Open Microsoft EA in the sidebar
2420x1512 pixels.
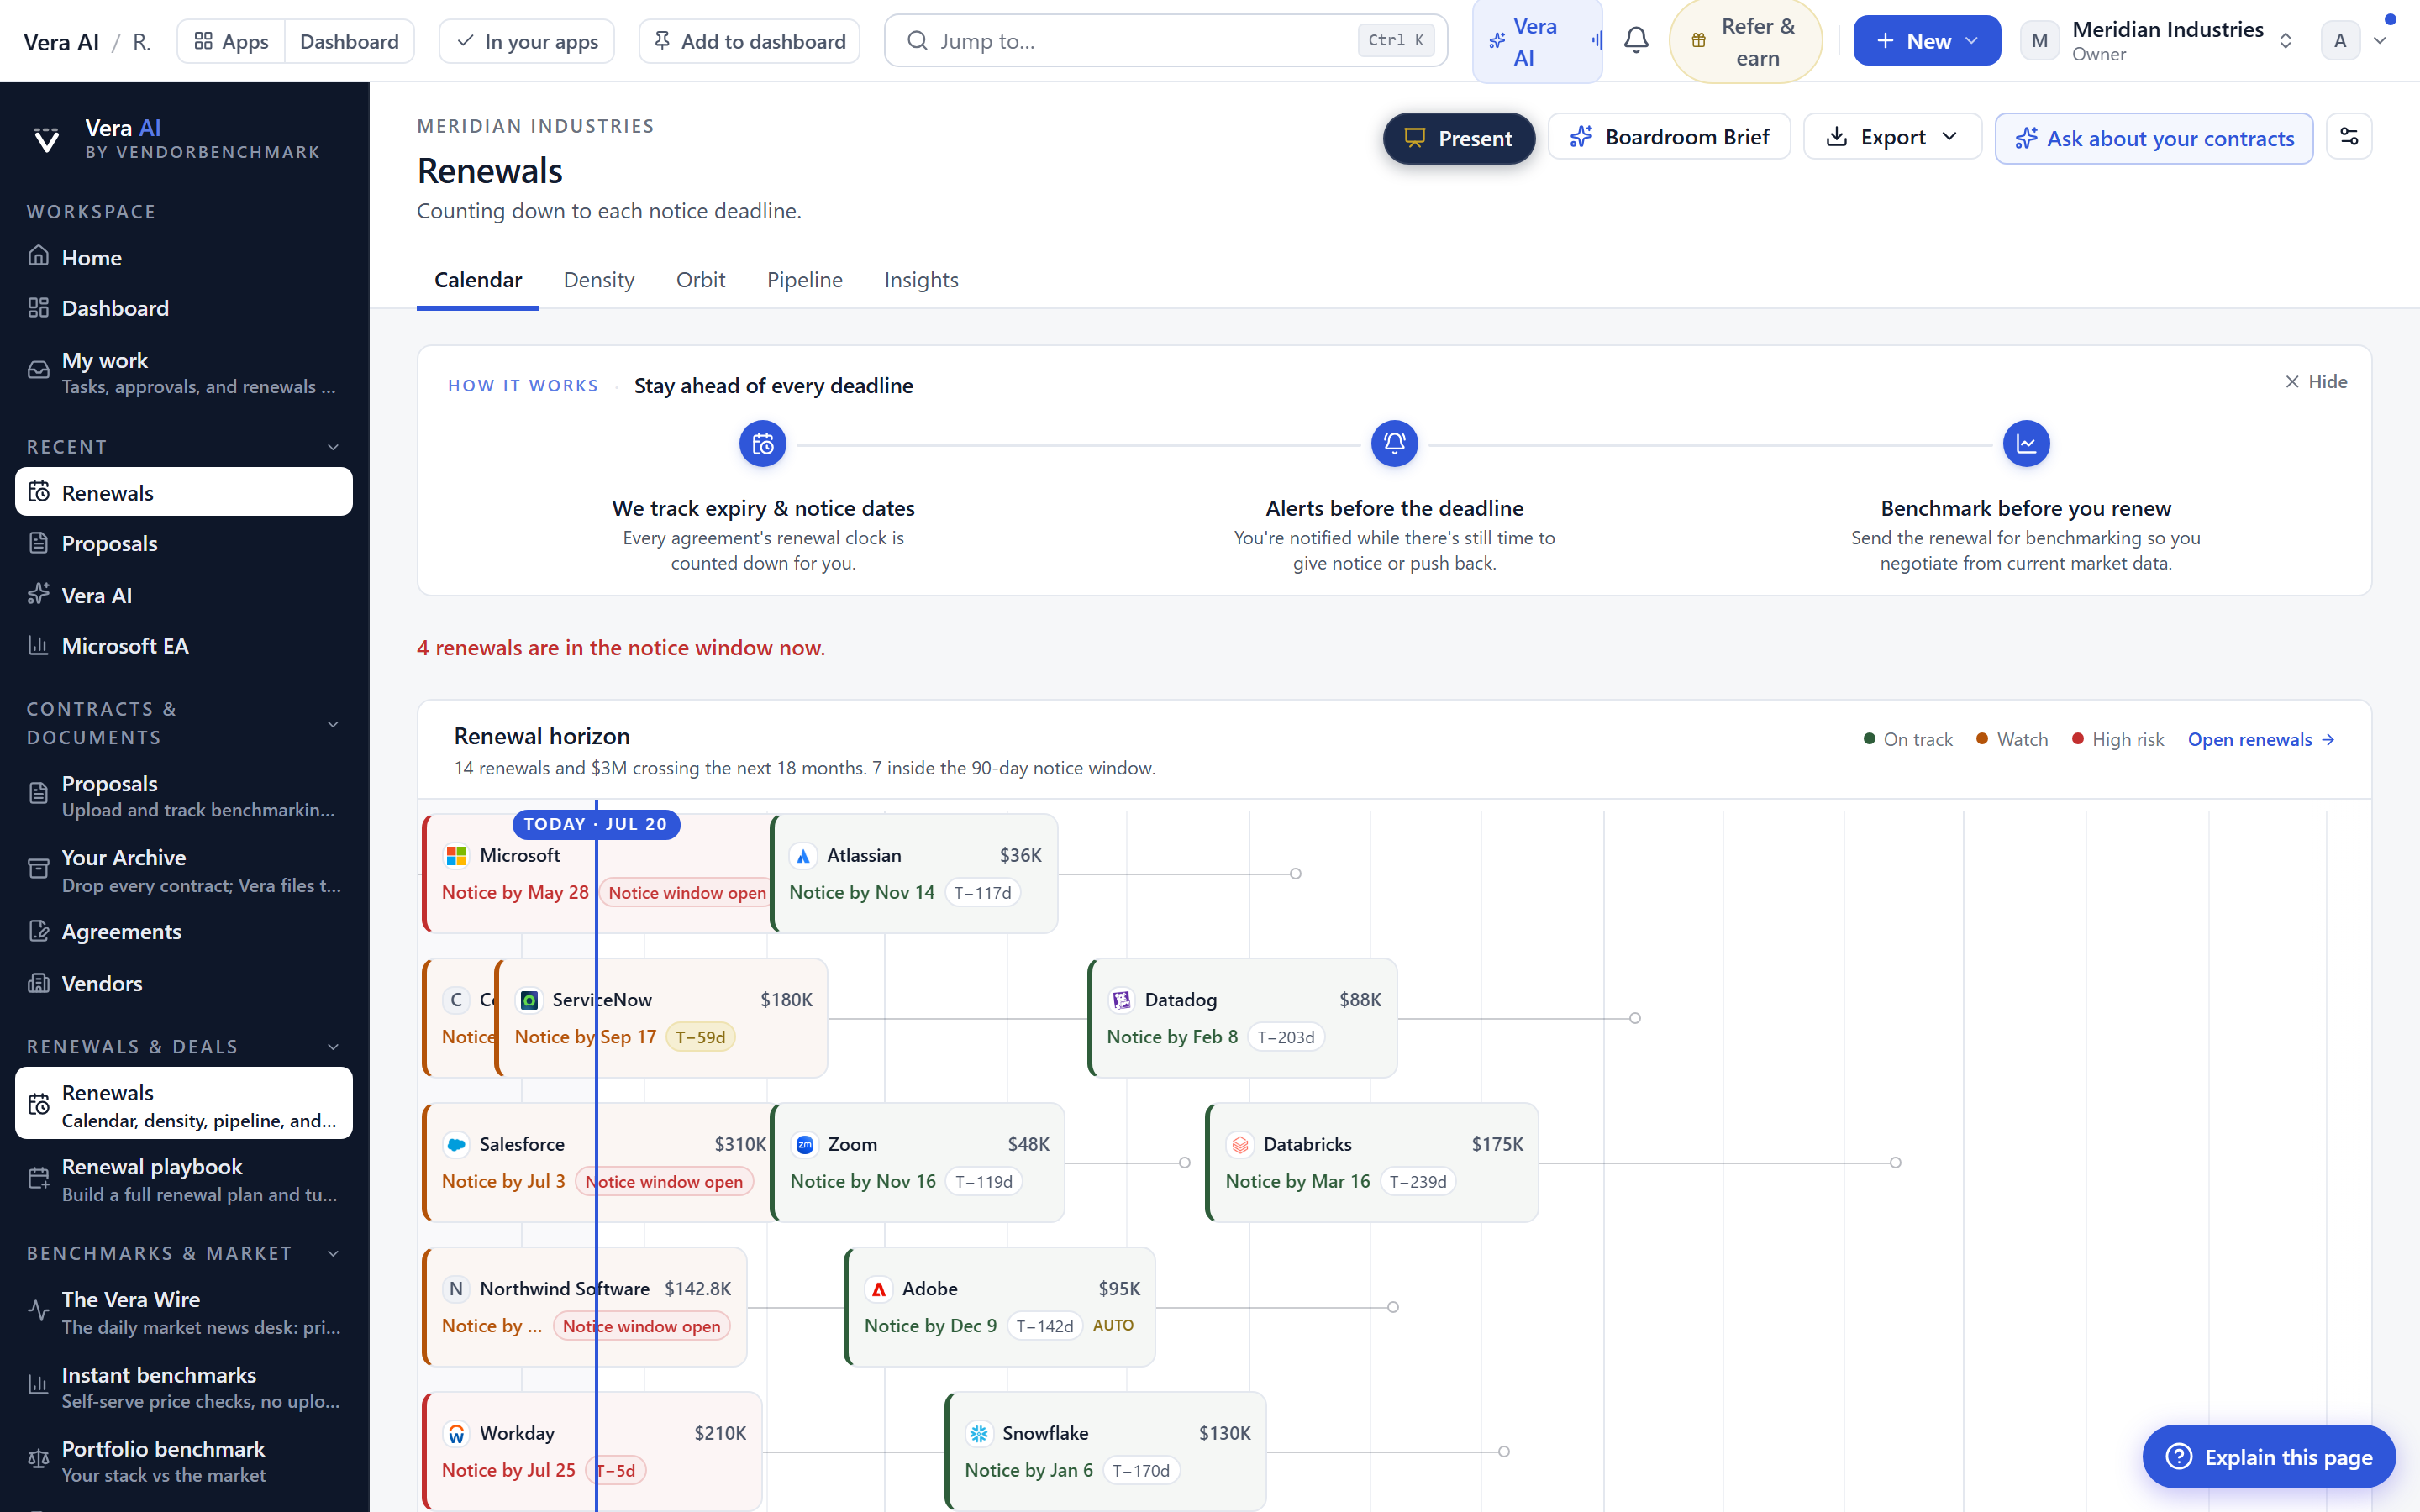tap(184, 646)
